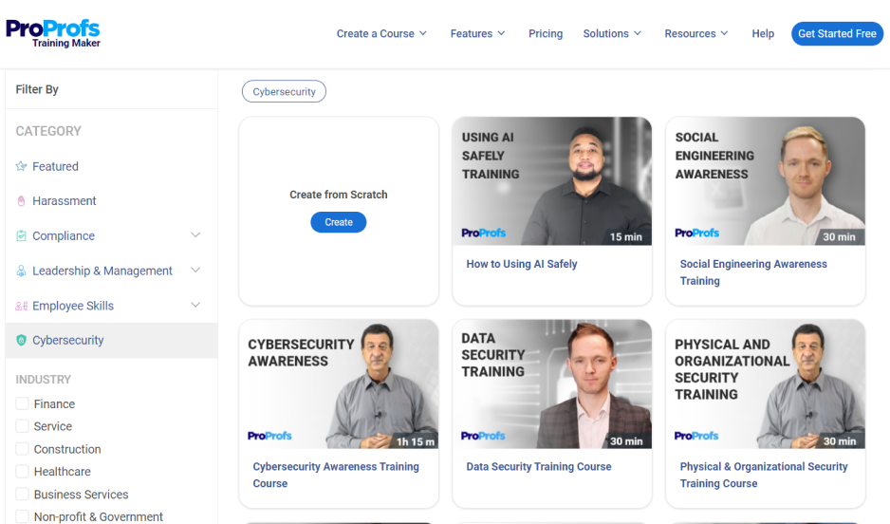The image size is (890, 524).
Task: Select the Cybersecurity category label
Action: [x=68, y=340]
